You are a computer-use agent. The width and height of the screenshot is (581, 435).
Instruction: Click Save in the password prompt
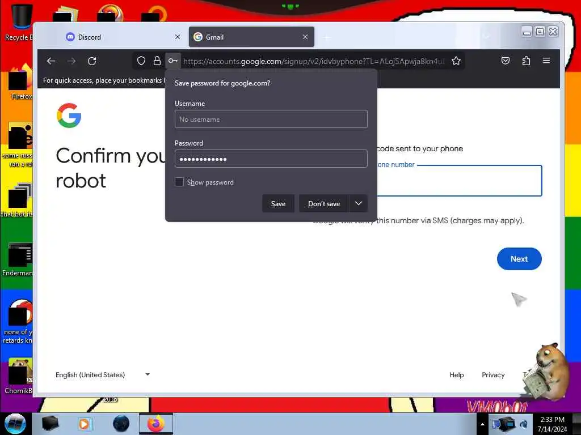278,203
